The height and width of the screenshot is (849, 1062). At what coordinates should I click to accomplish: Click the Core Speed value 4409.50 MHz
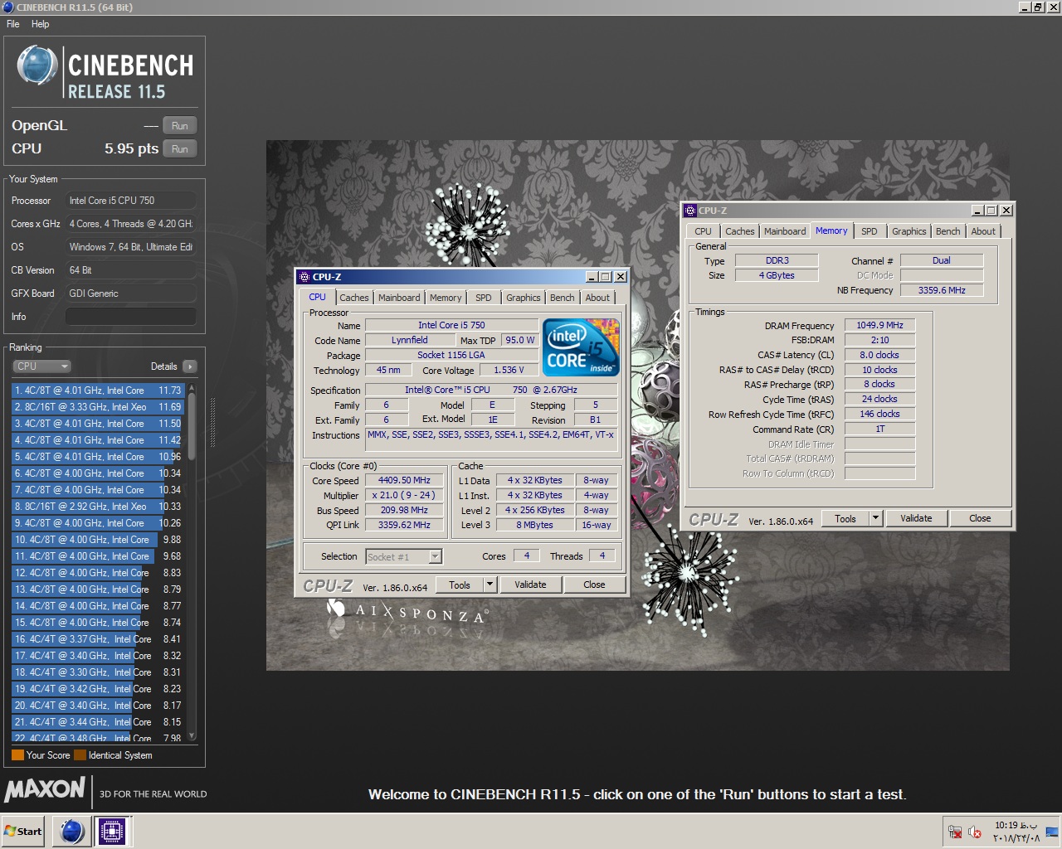tap(404, 480)
